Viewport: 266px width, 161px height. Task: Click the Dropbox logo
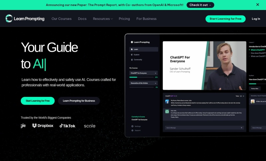coord(43,125)
